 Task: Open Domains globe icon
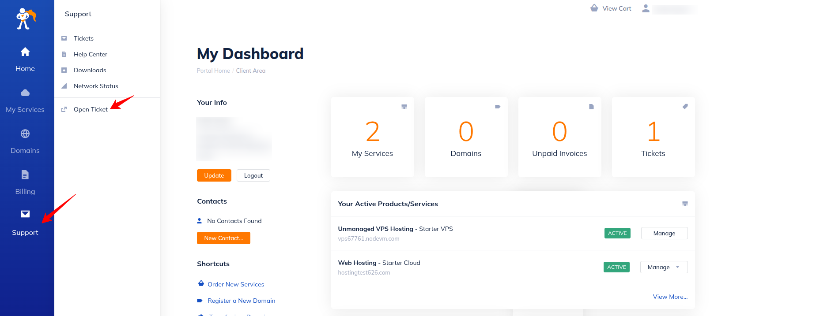click(x=25, y=134)
